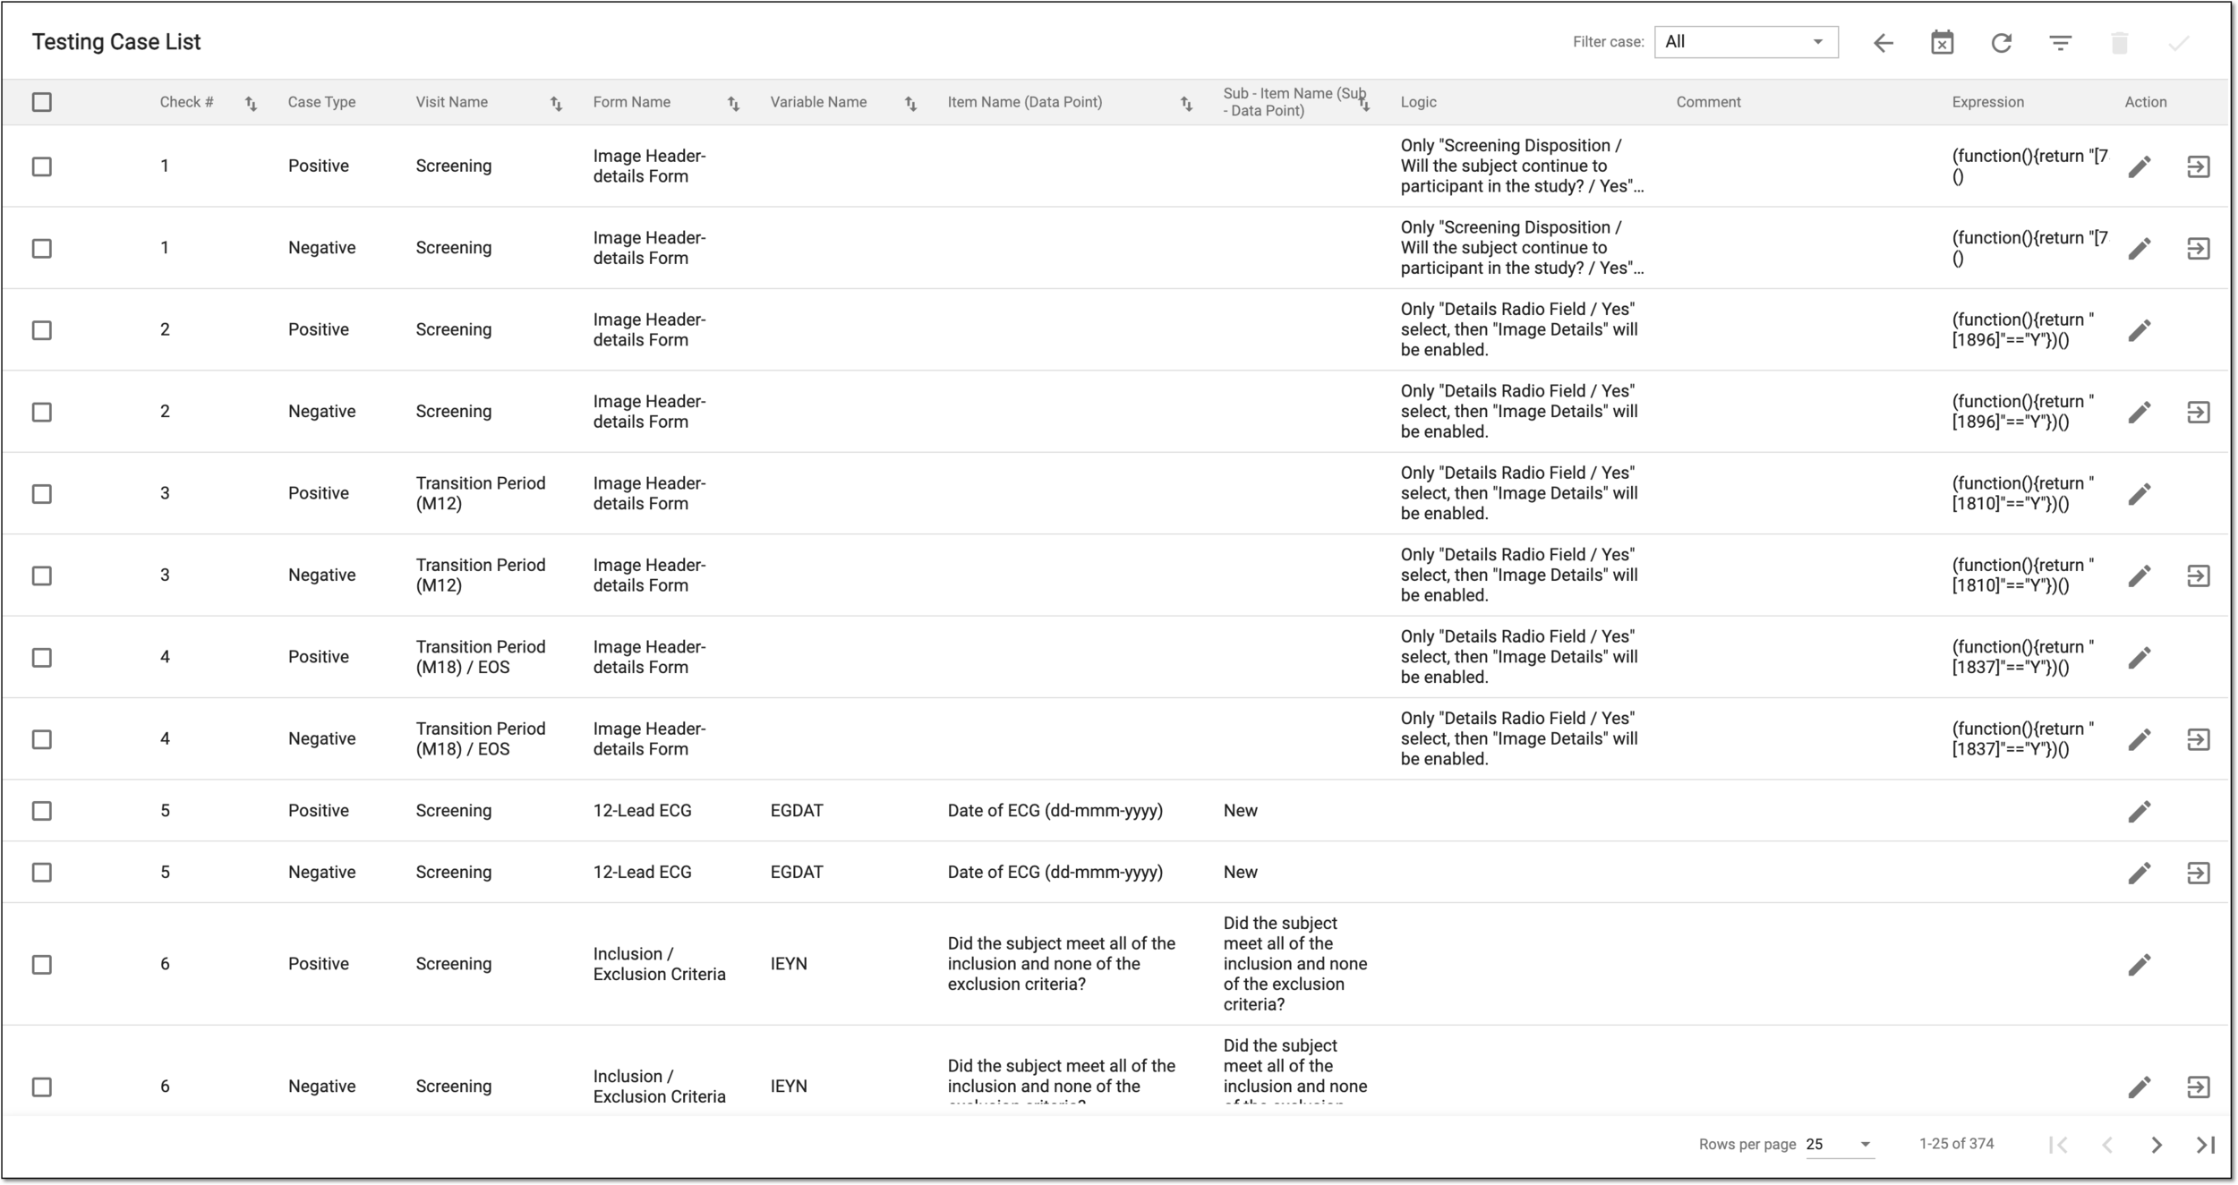
Task: Open the Rows per page dropdown
Action: click(x=1840, y=1144)
